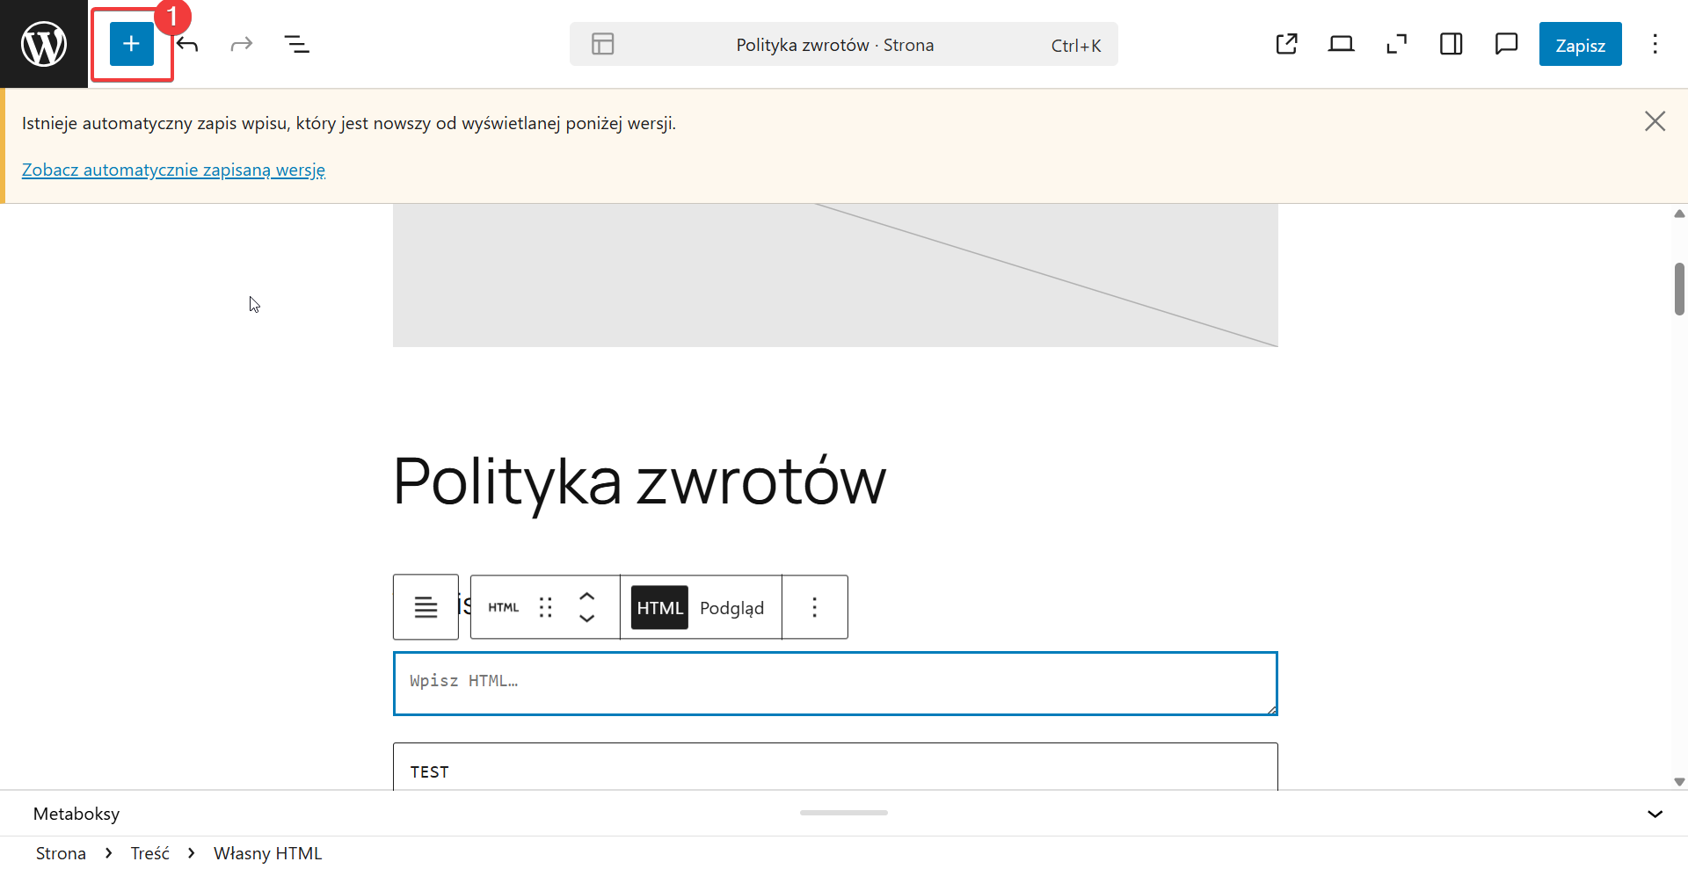Open block options three-dot menu

[815, 607]
